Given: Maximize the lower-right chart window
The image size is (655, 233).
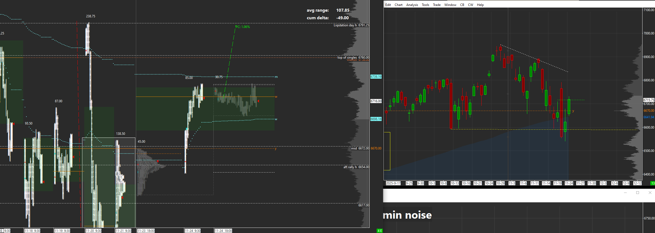Looking at the screenshot, I should click(638, 193).
